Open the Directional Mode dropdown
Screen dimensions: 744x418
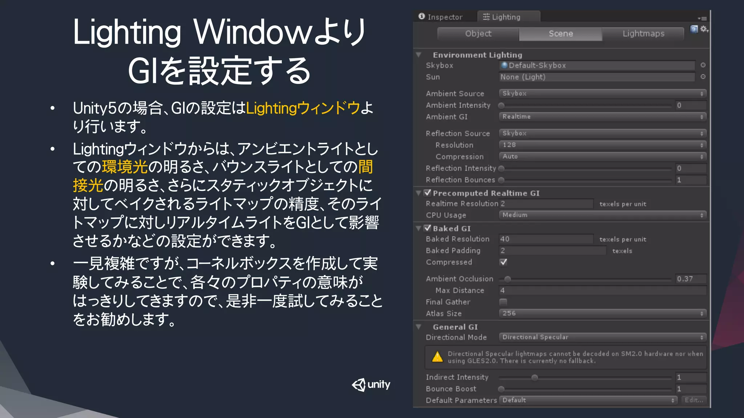603,337
